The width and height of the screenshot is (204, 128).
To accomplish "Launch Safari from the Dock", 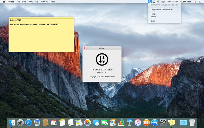I will 29,123.
